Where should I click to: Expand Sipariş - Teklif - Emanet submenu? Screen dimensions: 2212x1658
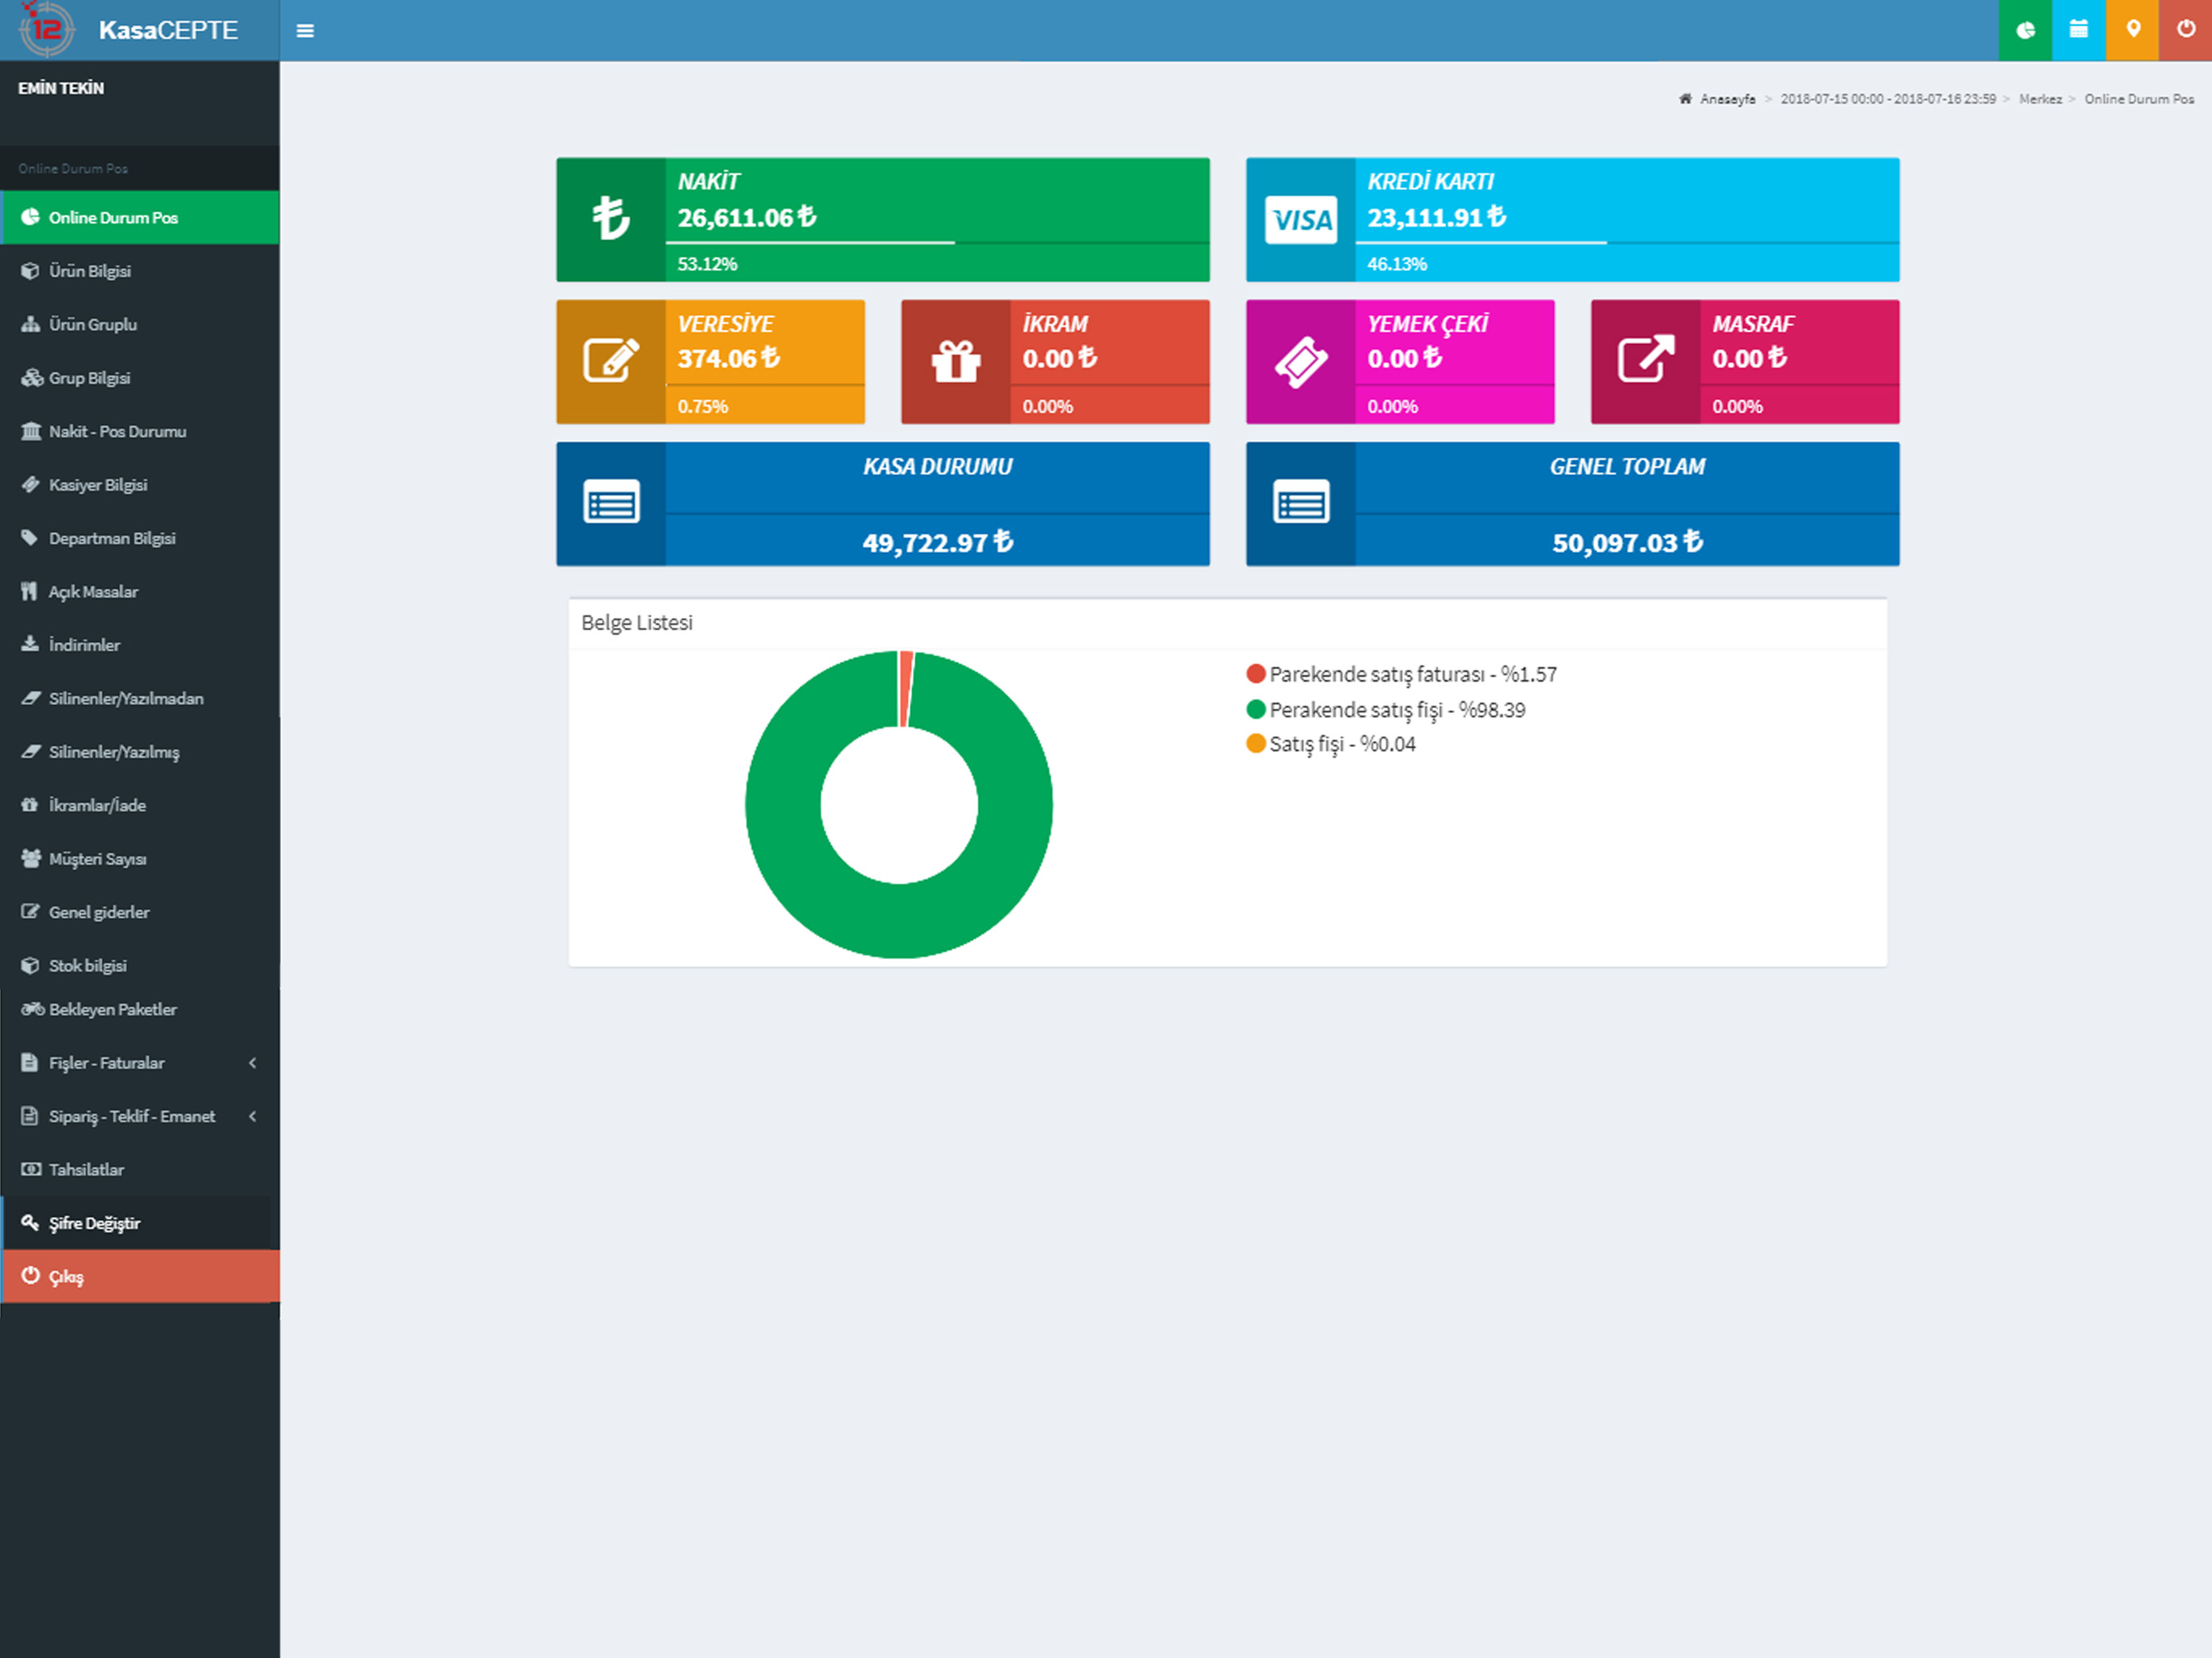(x=140, y=1116)
